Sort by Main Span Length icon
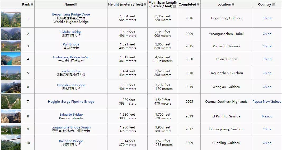This screenshot has height=150, width=282. tap(174, 7)
